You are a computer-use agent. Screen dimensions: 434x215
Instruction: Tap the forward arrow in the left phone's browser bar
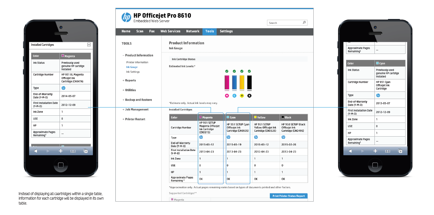[48, 151]
